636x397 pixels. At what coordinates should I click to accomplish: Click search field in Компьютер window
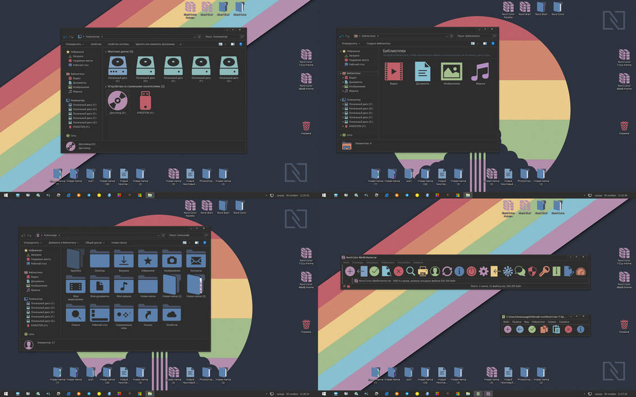pos(223,36)
